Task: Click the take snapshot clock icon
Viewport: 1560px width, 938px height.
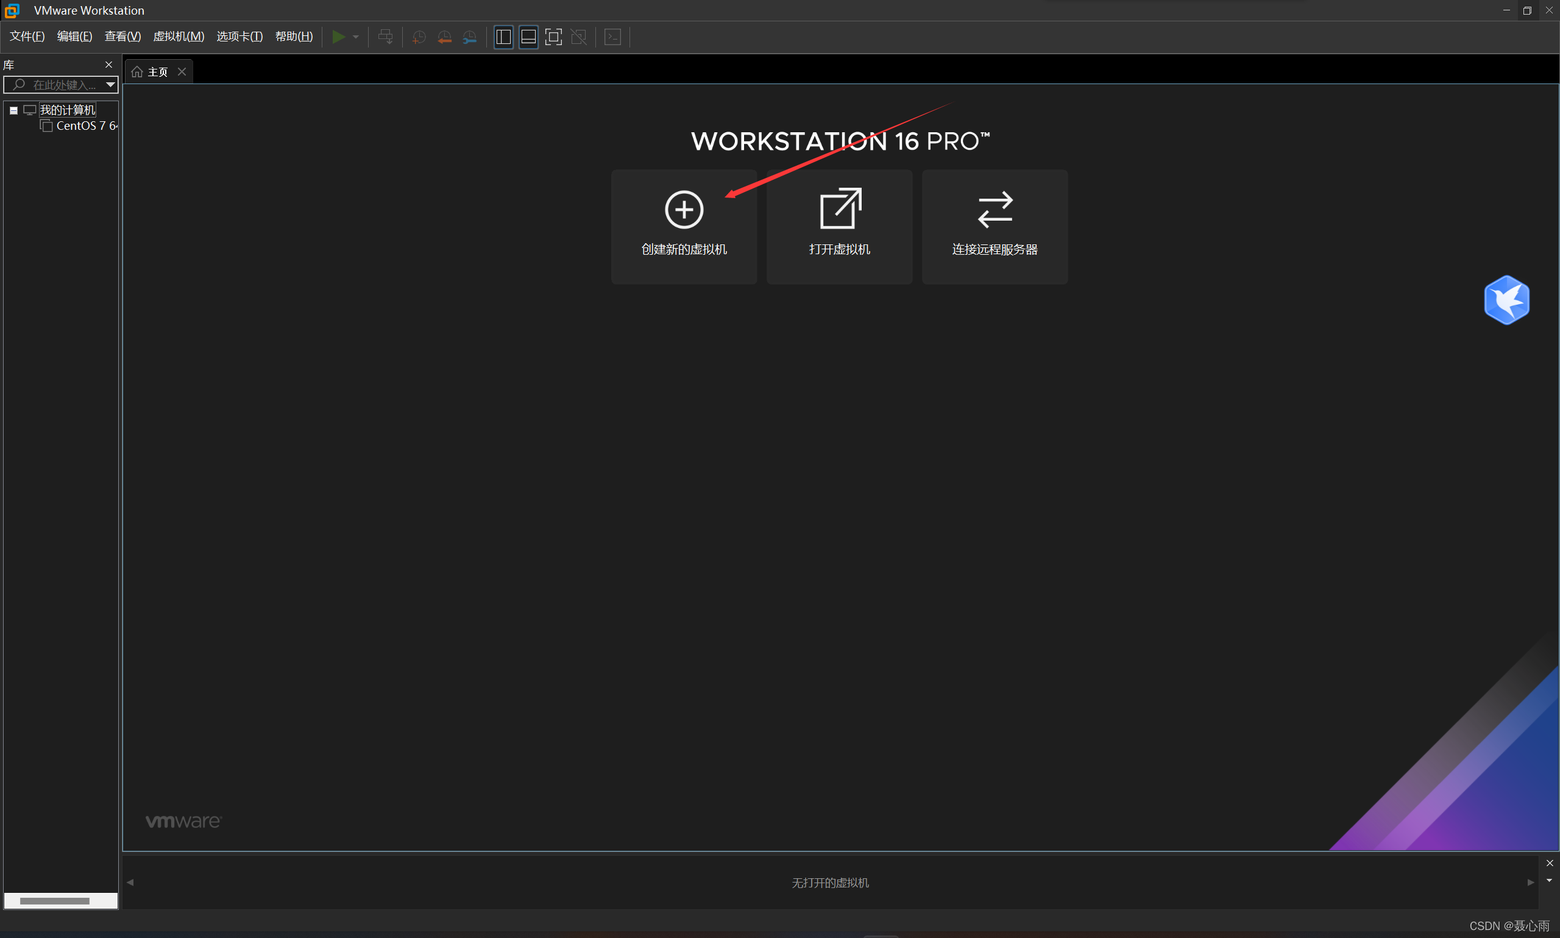Action: click(x=418, y=37)
